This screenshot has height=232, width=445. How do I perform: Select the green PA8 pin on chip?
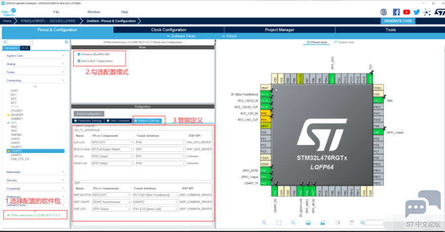pyautogui.click(x=378, y=132)
